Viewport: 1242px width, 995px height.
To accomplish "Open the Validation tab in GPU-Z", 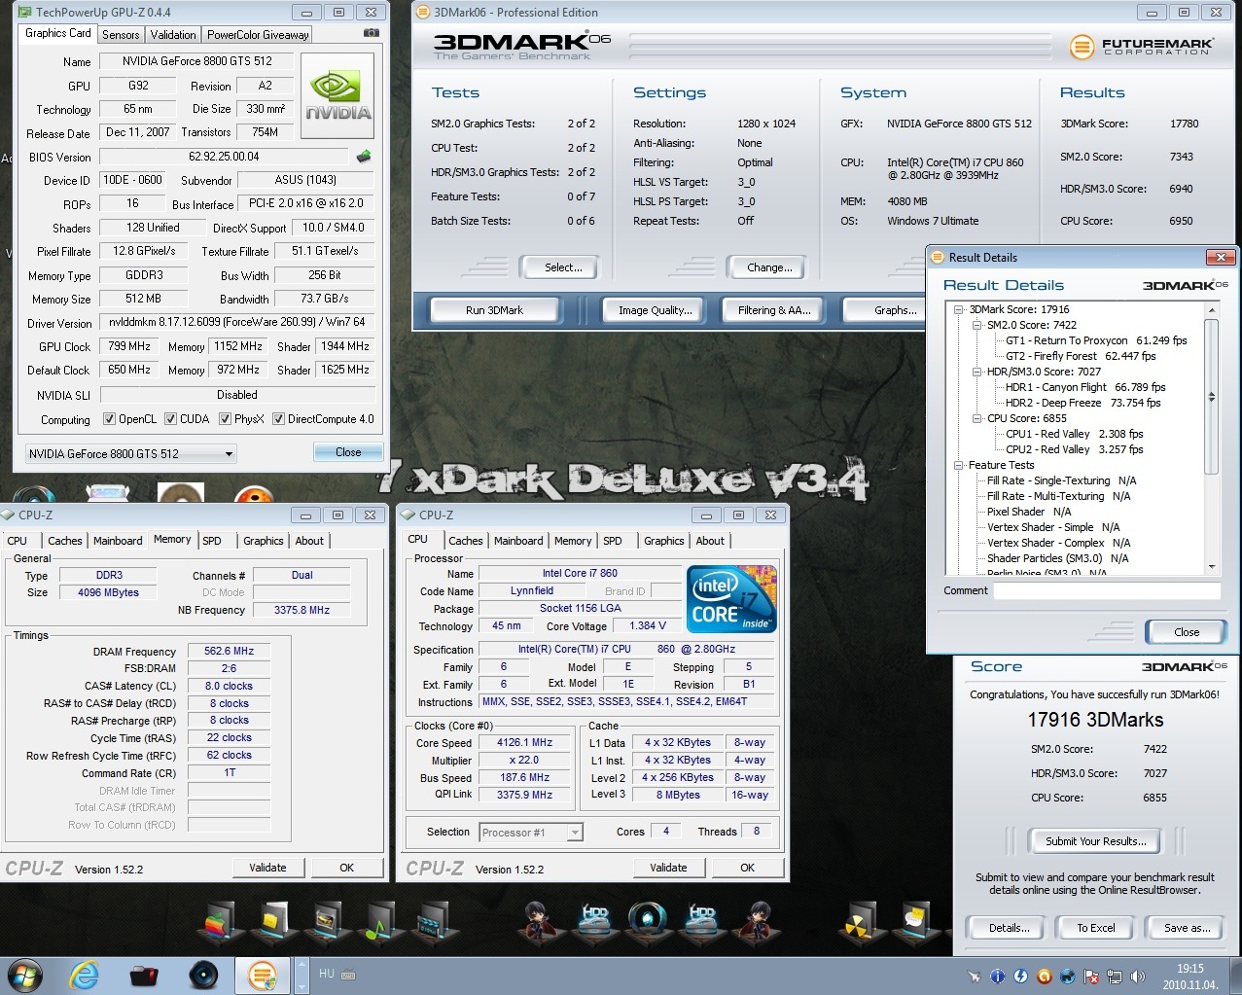I will [x=173, y=34].
